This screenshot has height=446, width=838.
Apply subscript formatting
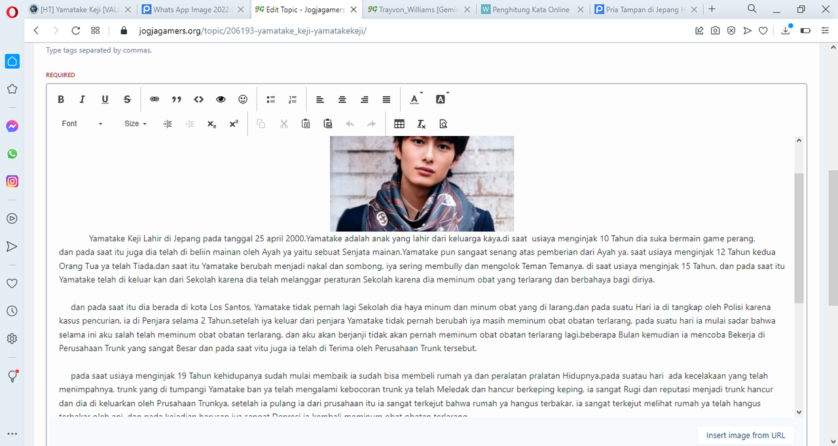pyautogui.click(x=211, y=124)
